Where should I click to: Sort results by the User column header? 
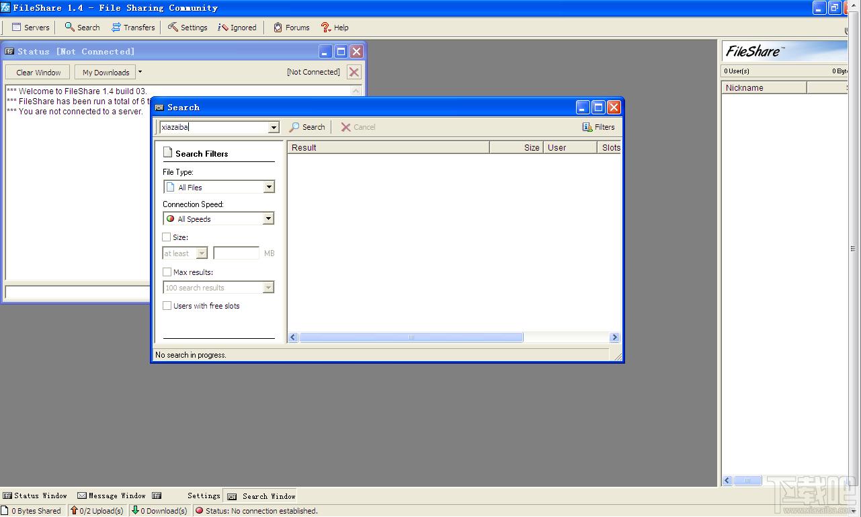(569, 147)
